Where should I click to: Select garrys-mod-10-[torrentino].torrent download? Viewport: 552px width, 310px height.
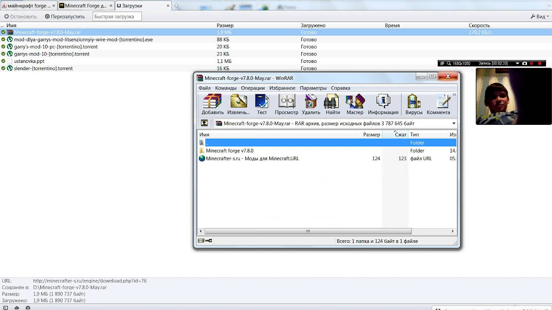(276, 54)
